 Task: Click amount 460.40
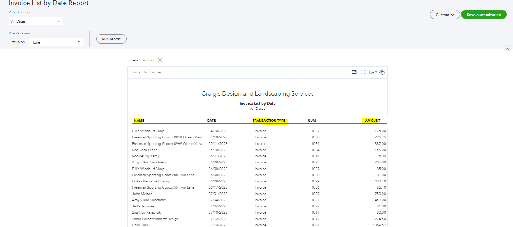coord(380,181)
